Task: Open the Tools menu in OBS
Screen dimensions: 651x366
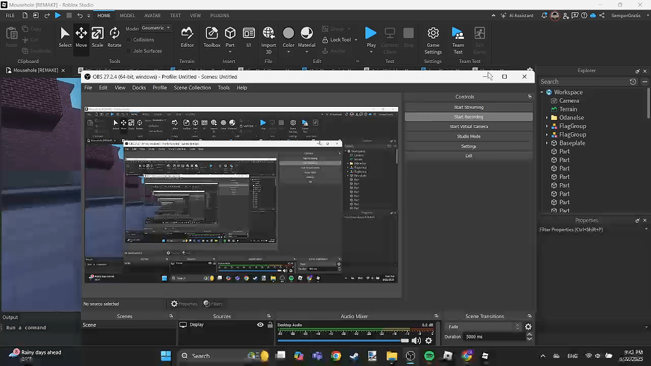Action: 223,88
